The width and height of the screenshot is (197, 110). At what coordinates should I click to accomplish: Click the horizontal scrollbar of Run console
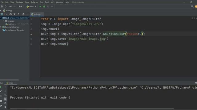pos(92,109)
